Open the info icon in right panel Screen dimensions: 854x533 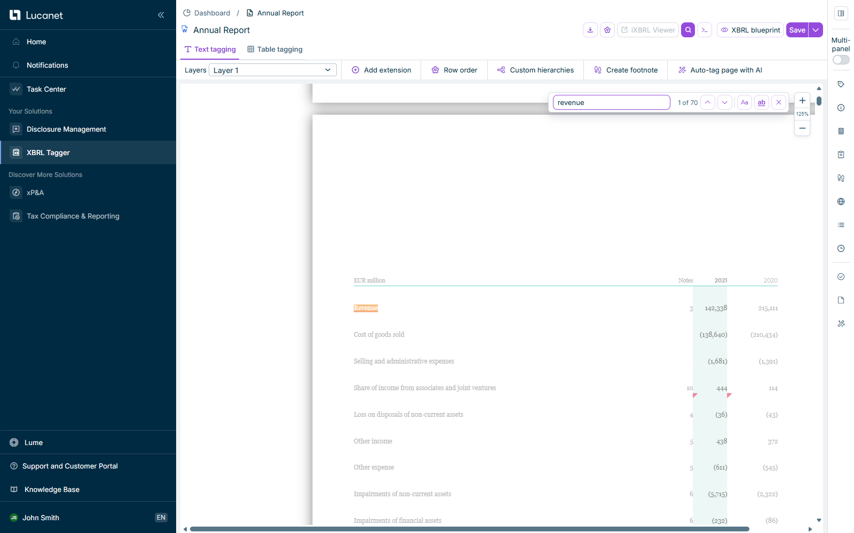coord(841,108)
